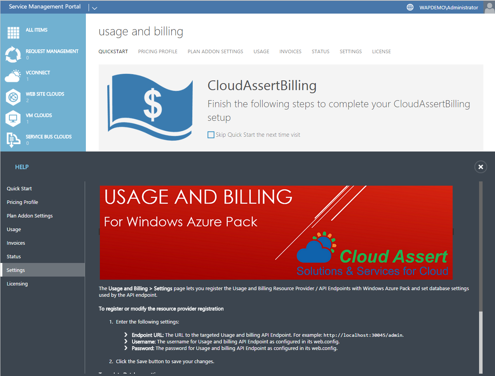Click Settings help topic in sidebar
The image size is (495, 376).
coord(42,270)
